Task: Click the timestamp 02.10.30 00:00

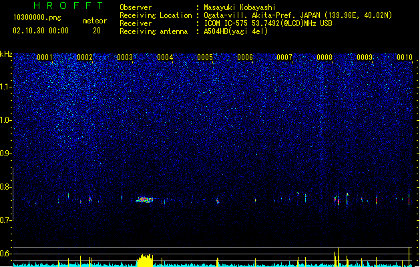Action: [41, 31]
